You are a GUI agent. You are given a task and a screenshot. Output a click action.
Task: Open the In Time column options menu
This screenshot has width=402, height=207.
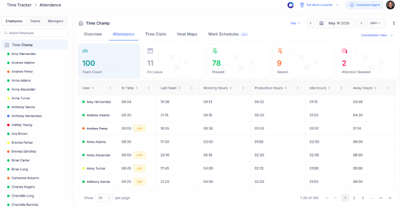149,88
